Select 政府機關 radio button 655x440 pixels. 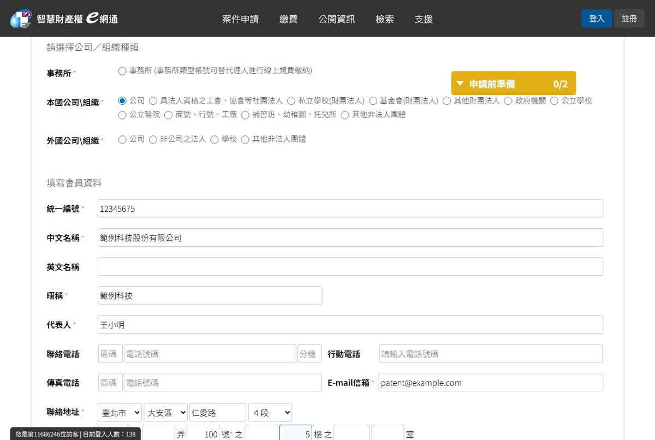click(508, 101)
